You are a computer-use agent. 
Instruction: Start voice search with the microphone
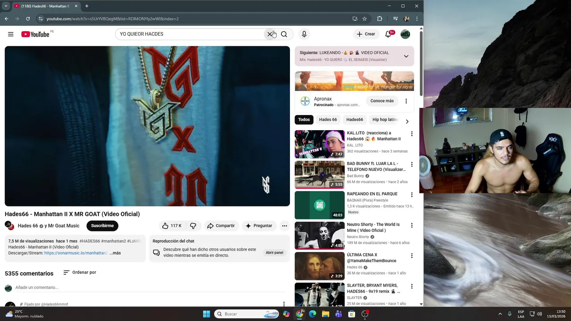pos(304,34)
